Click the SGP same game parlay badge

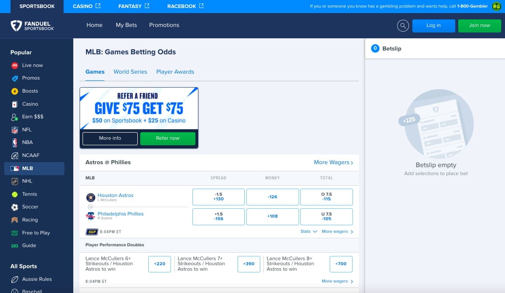(x=92, y=232)
